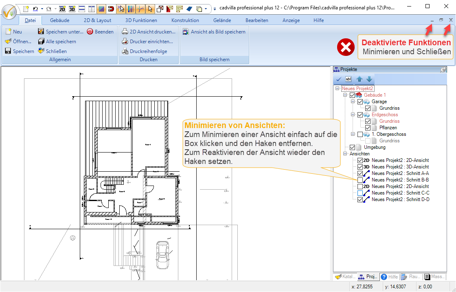
Task: Open the undo history dropdown arrow
Action: pyautogui.click(x=42, y=8)
